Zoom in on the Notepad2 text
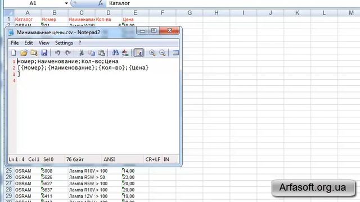Screen dimensions: 360x202 pos(152,53)
